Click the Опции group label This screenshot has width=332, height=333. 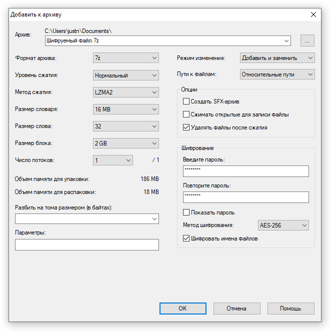(189, 89)
